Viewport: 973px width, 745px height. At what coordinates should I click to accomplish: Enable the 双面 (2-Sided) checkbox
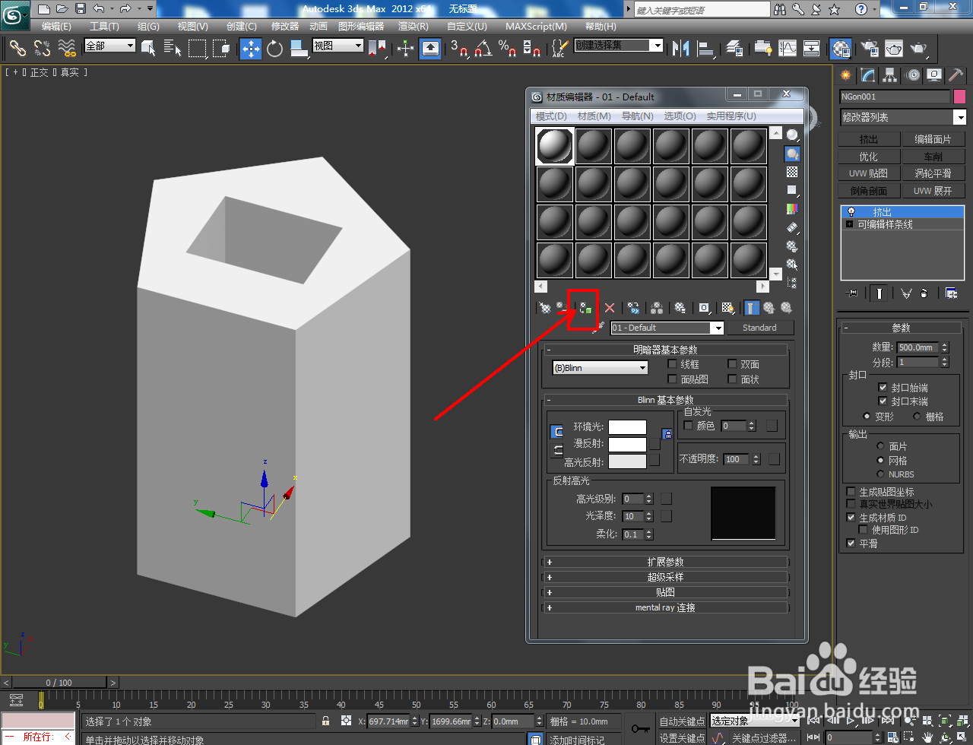pyautogui.click(x=732, y=364)
